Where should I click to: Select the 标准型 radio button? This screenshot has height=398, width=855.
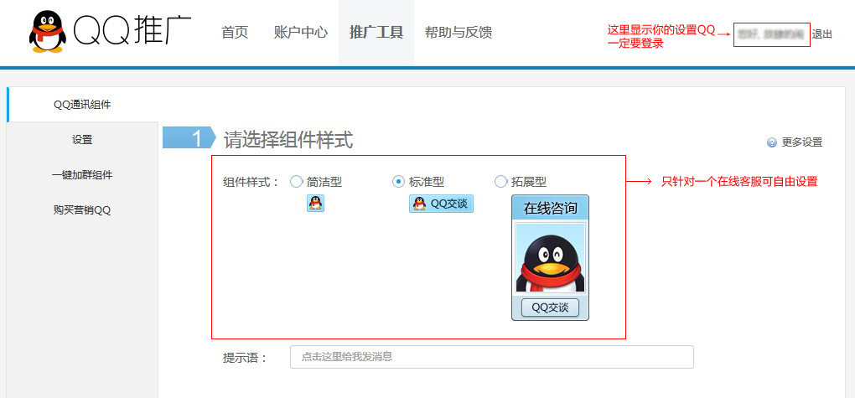pyautogui.click(x=399, y=182)
